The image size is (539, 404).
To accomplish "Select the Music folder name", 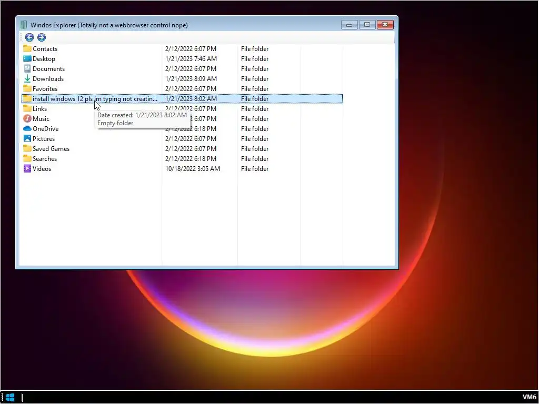I will [x=41, y=118].
